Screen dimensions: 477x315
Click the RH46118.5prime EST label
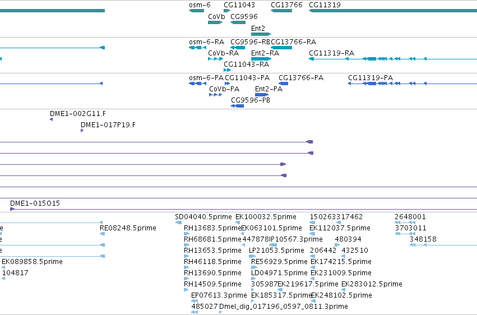212,262
